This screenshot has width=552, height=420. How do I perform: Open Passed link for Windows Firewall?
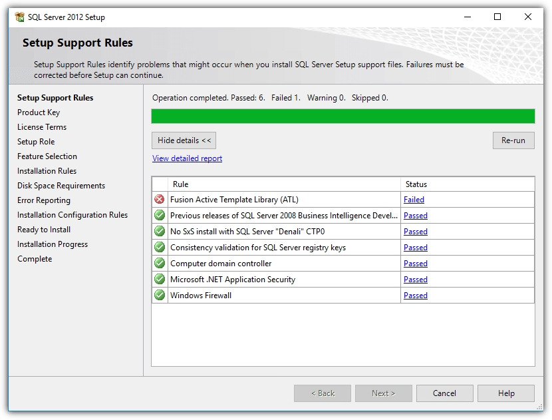(x=416, y=296)
